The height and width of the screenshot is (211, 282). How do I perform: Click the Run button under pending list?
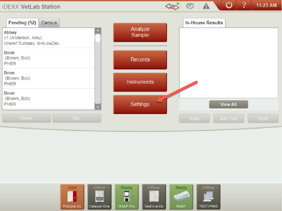click(x=77, y=118)
